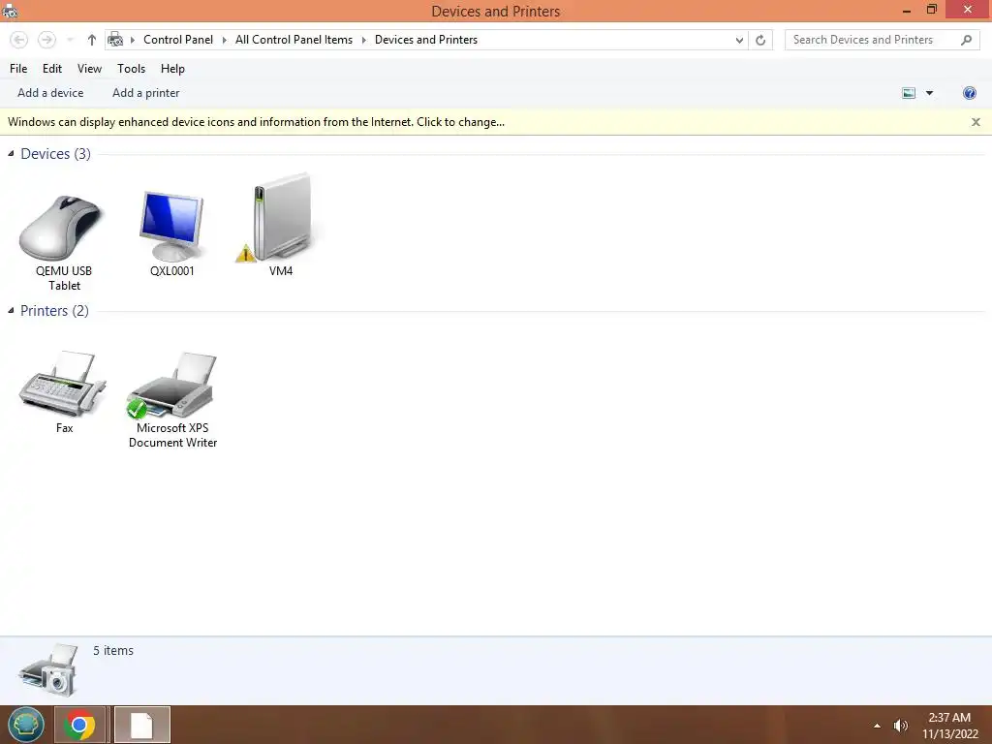Viewport: 992px width, 744px height.
Task: Click the Devices and Printers address bar icon
Action: click(x=115, y=40)
